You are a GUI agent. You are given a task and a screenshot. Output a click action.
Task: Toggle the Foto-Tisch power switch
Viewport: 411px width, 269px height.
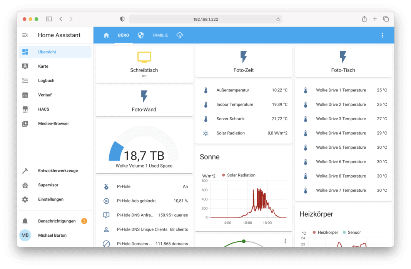(343, 57)
